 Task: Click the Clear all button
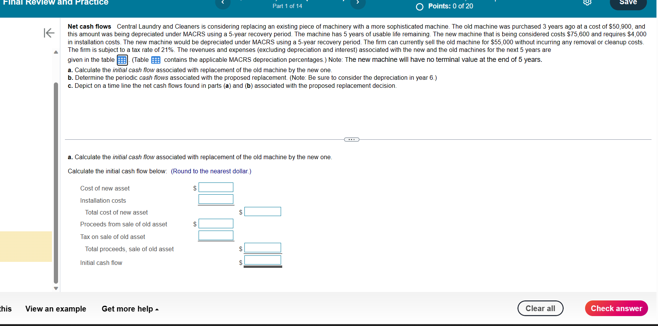540,308
